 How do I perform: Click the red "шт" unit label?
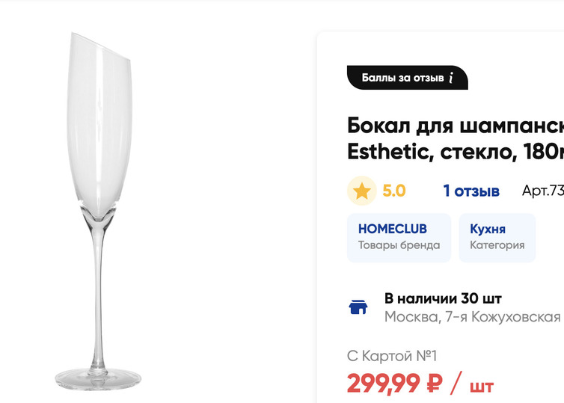click(x=482, y=386)
